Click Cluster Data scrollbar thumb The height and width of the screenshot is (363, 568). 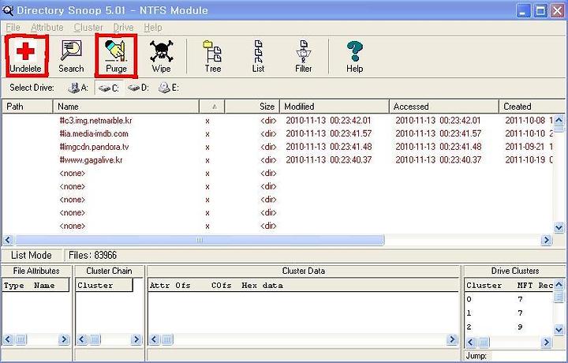pos(166,339)
